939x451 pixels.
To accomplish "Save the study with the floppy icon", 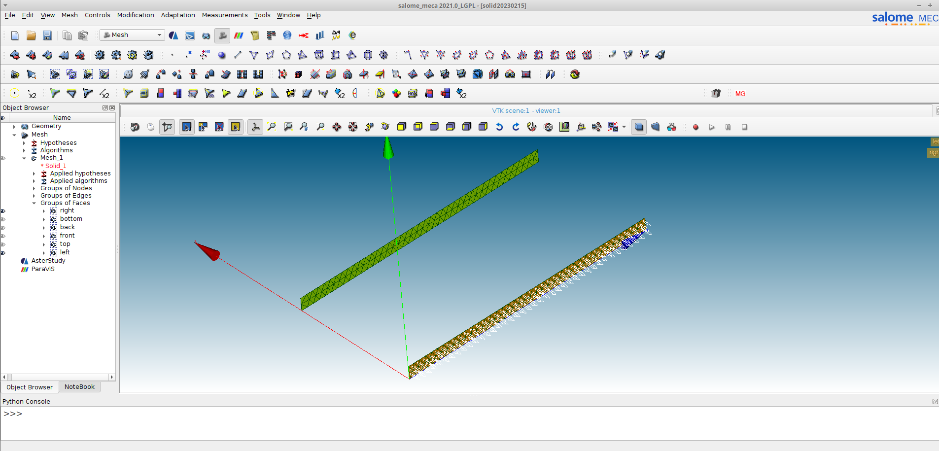I will [x=47, y=35].
